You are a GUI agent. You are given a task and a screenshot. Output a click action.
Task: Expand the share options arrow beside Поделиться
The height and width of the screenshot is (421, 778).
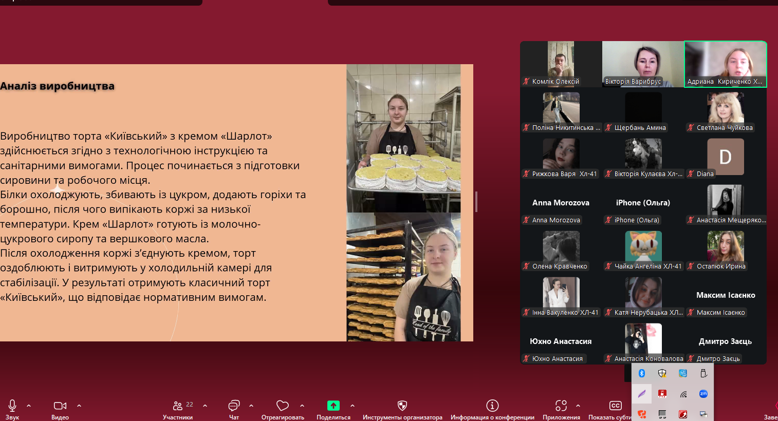pyautogui.click(x=353, y=406)
